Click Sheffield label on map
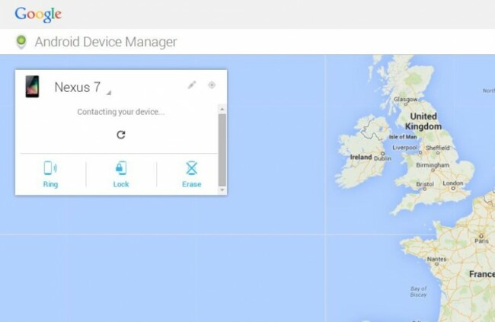This screenshot has width=495, height=322. [438, 148]
